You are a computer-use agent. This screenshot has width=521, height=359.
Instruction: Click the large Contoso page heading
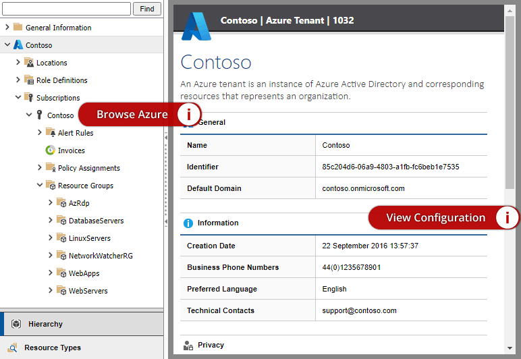click(x=216, y=63)
